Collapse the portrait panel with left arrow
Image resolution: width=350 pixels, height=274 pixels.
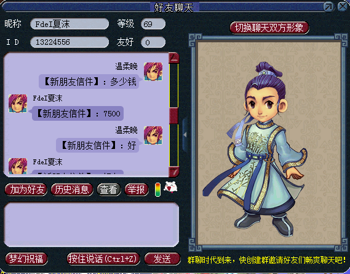[x=185, y=135]
